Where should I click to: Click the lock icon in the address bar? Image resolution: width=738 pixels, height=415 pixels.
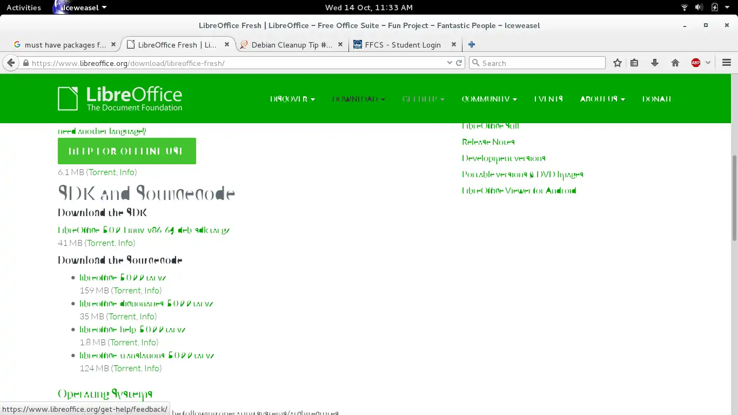tap(25, 63)
